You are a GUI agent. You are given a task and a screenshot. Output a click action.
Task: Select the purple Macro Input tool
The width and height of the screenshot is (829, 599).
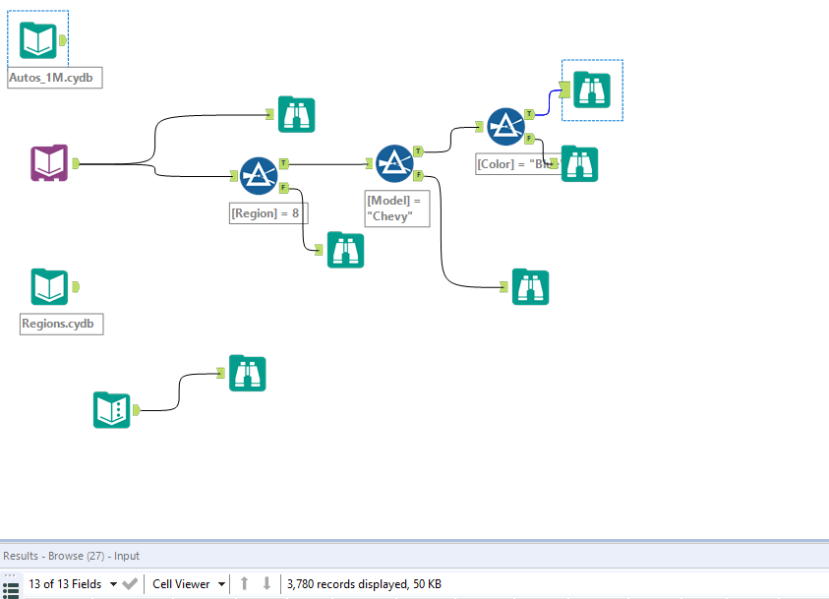point(49,163)
